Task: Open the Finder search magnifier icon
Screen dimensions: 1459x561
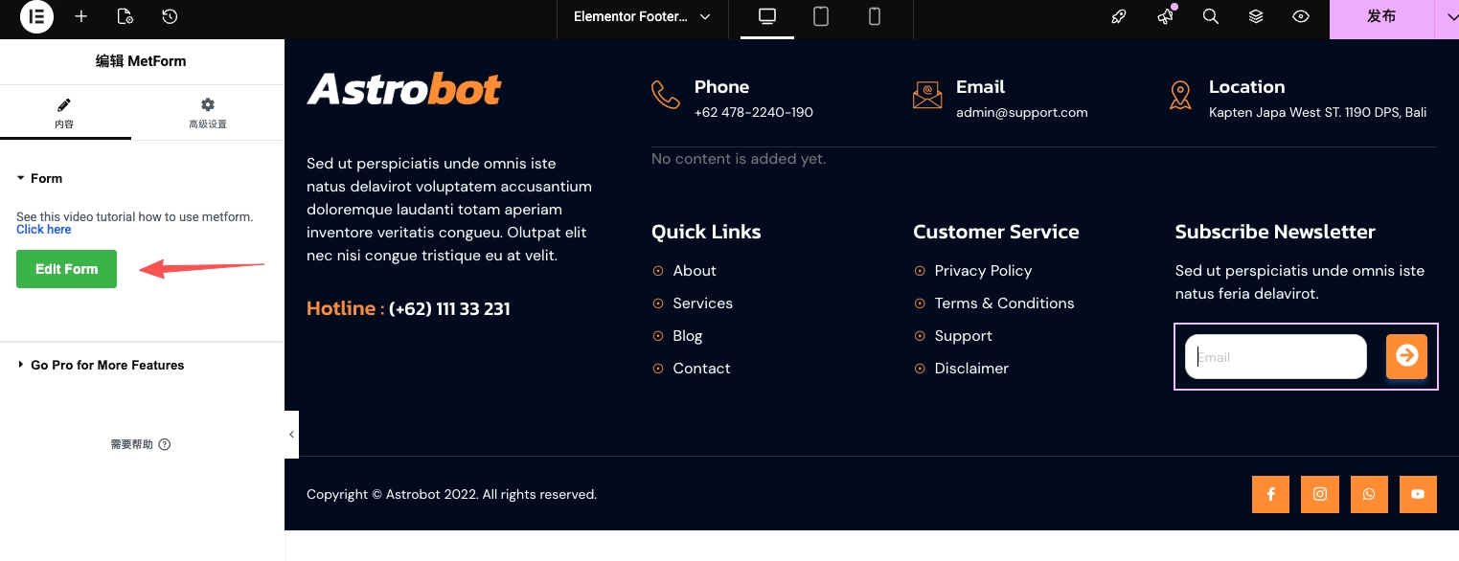Action: (x=1211, y=16)
